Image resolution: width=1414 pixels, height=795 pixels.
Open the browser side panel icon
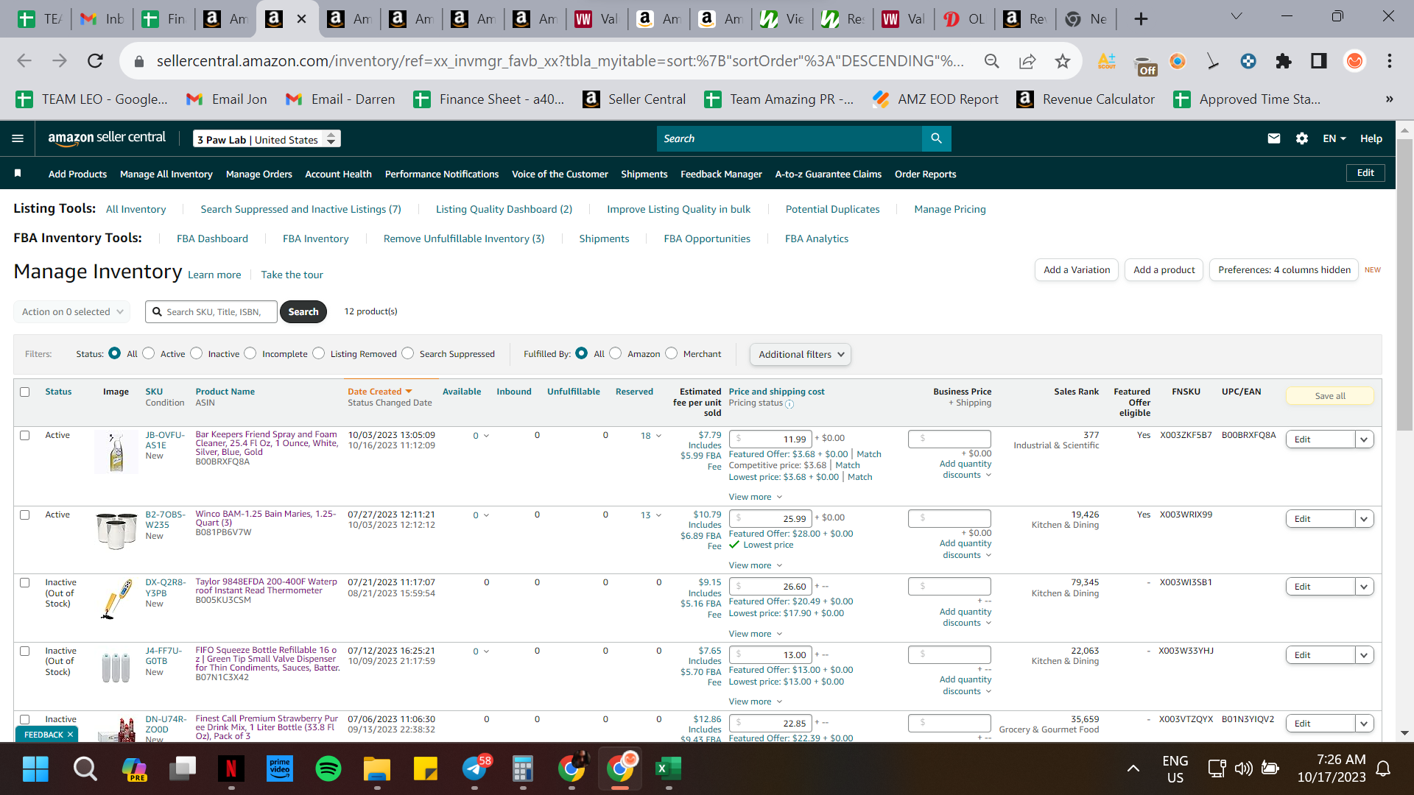click(1318, 61)
